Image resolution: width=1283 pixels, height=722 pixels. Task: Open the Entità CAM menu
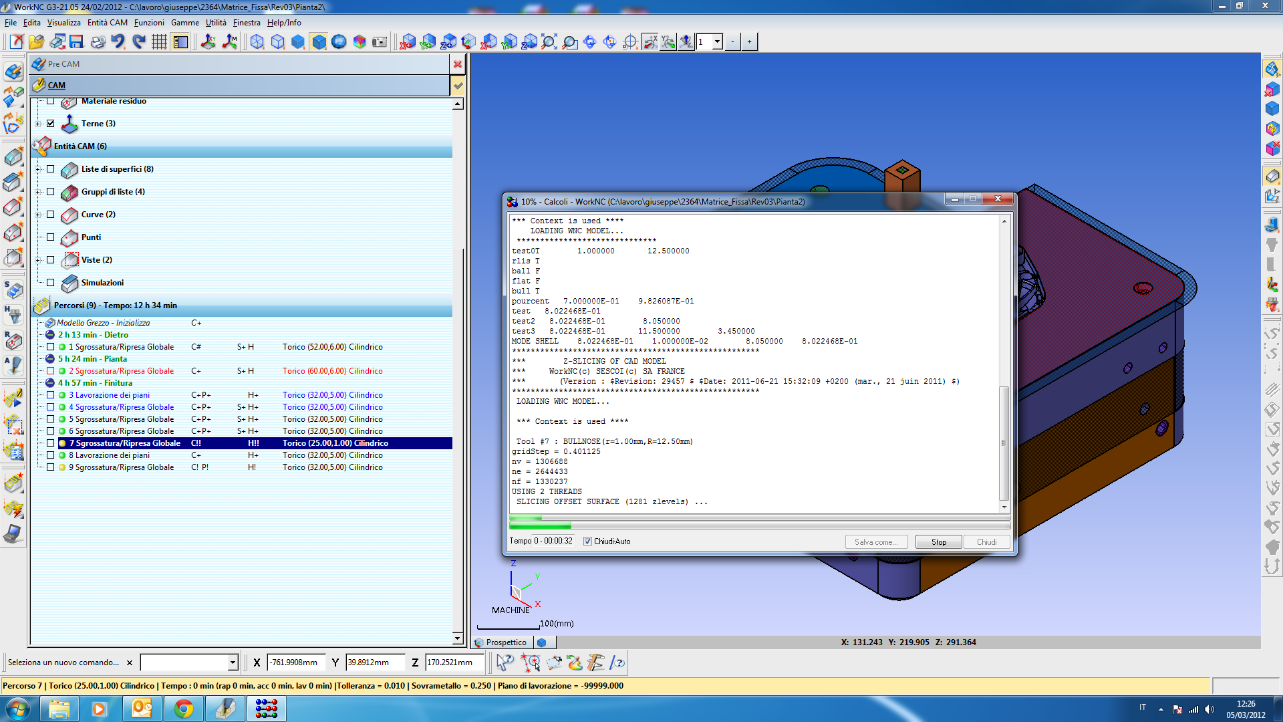pyautogui.click(x=108, y=23)
